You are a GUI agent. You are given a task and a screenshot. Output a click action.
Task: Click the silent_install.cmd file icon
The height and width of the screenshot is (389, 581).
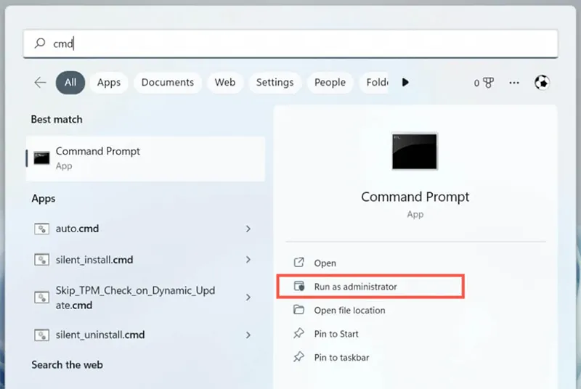(x=41, y=260)
